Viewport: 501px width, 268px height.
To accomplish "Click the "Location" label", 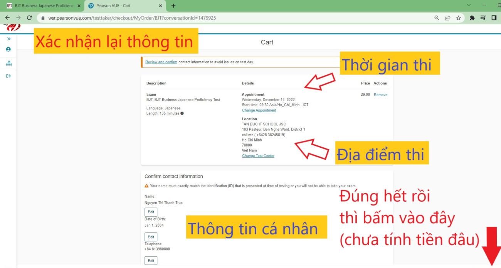I will tap(249, 119).
